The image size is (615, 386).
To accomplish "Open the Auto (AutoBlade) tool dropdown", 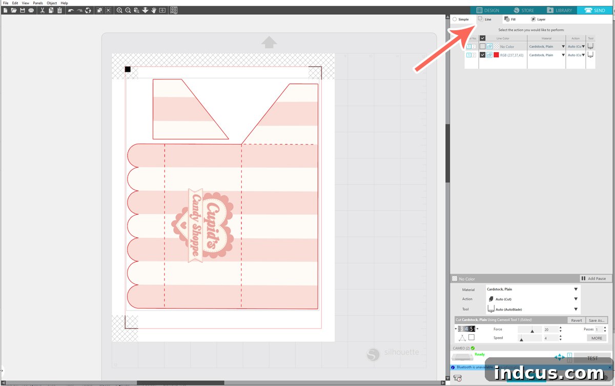I will click(533, 309).
